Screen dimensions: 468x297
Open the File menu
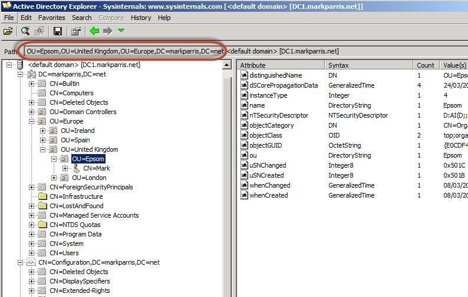coord(9,18)
